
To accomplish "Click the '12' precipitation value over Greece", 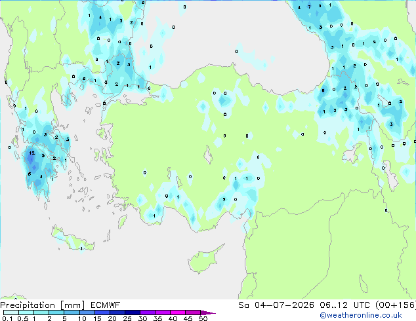I will (32, 153).
